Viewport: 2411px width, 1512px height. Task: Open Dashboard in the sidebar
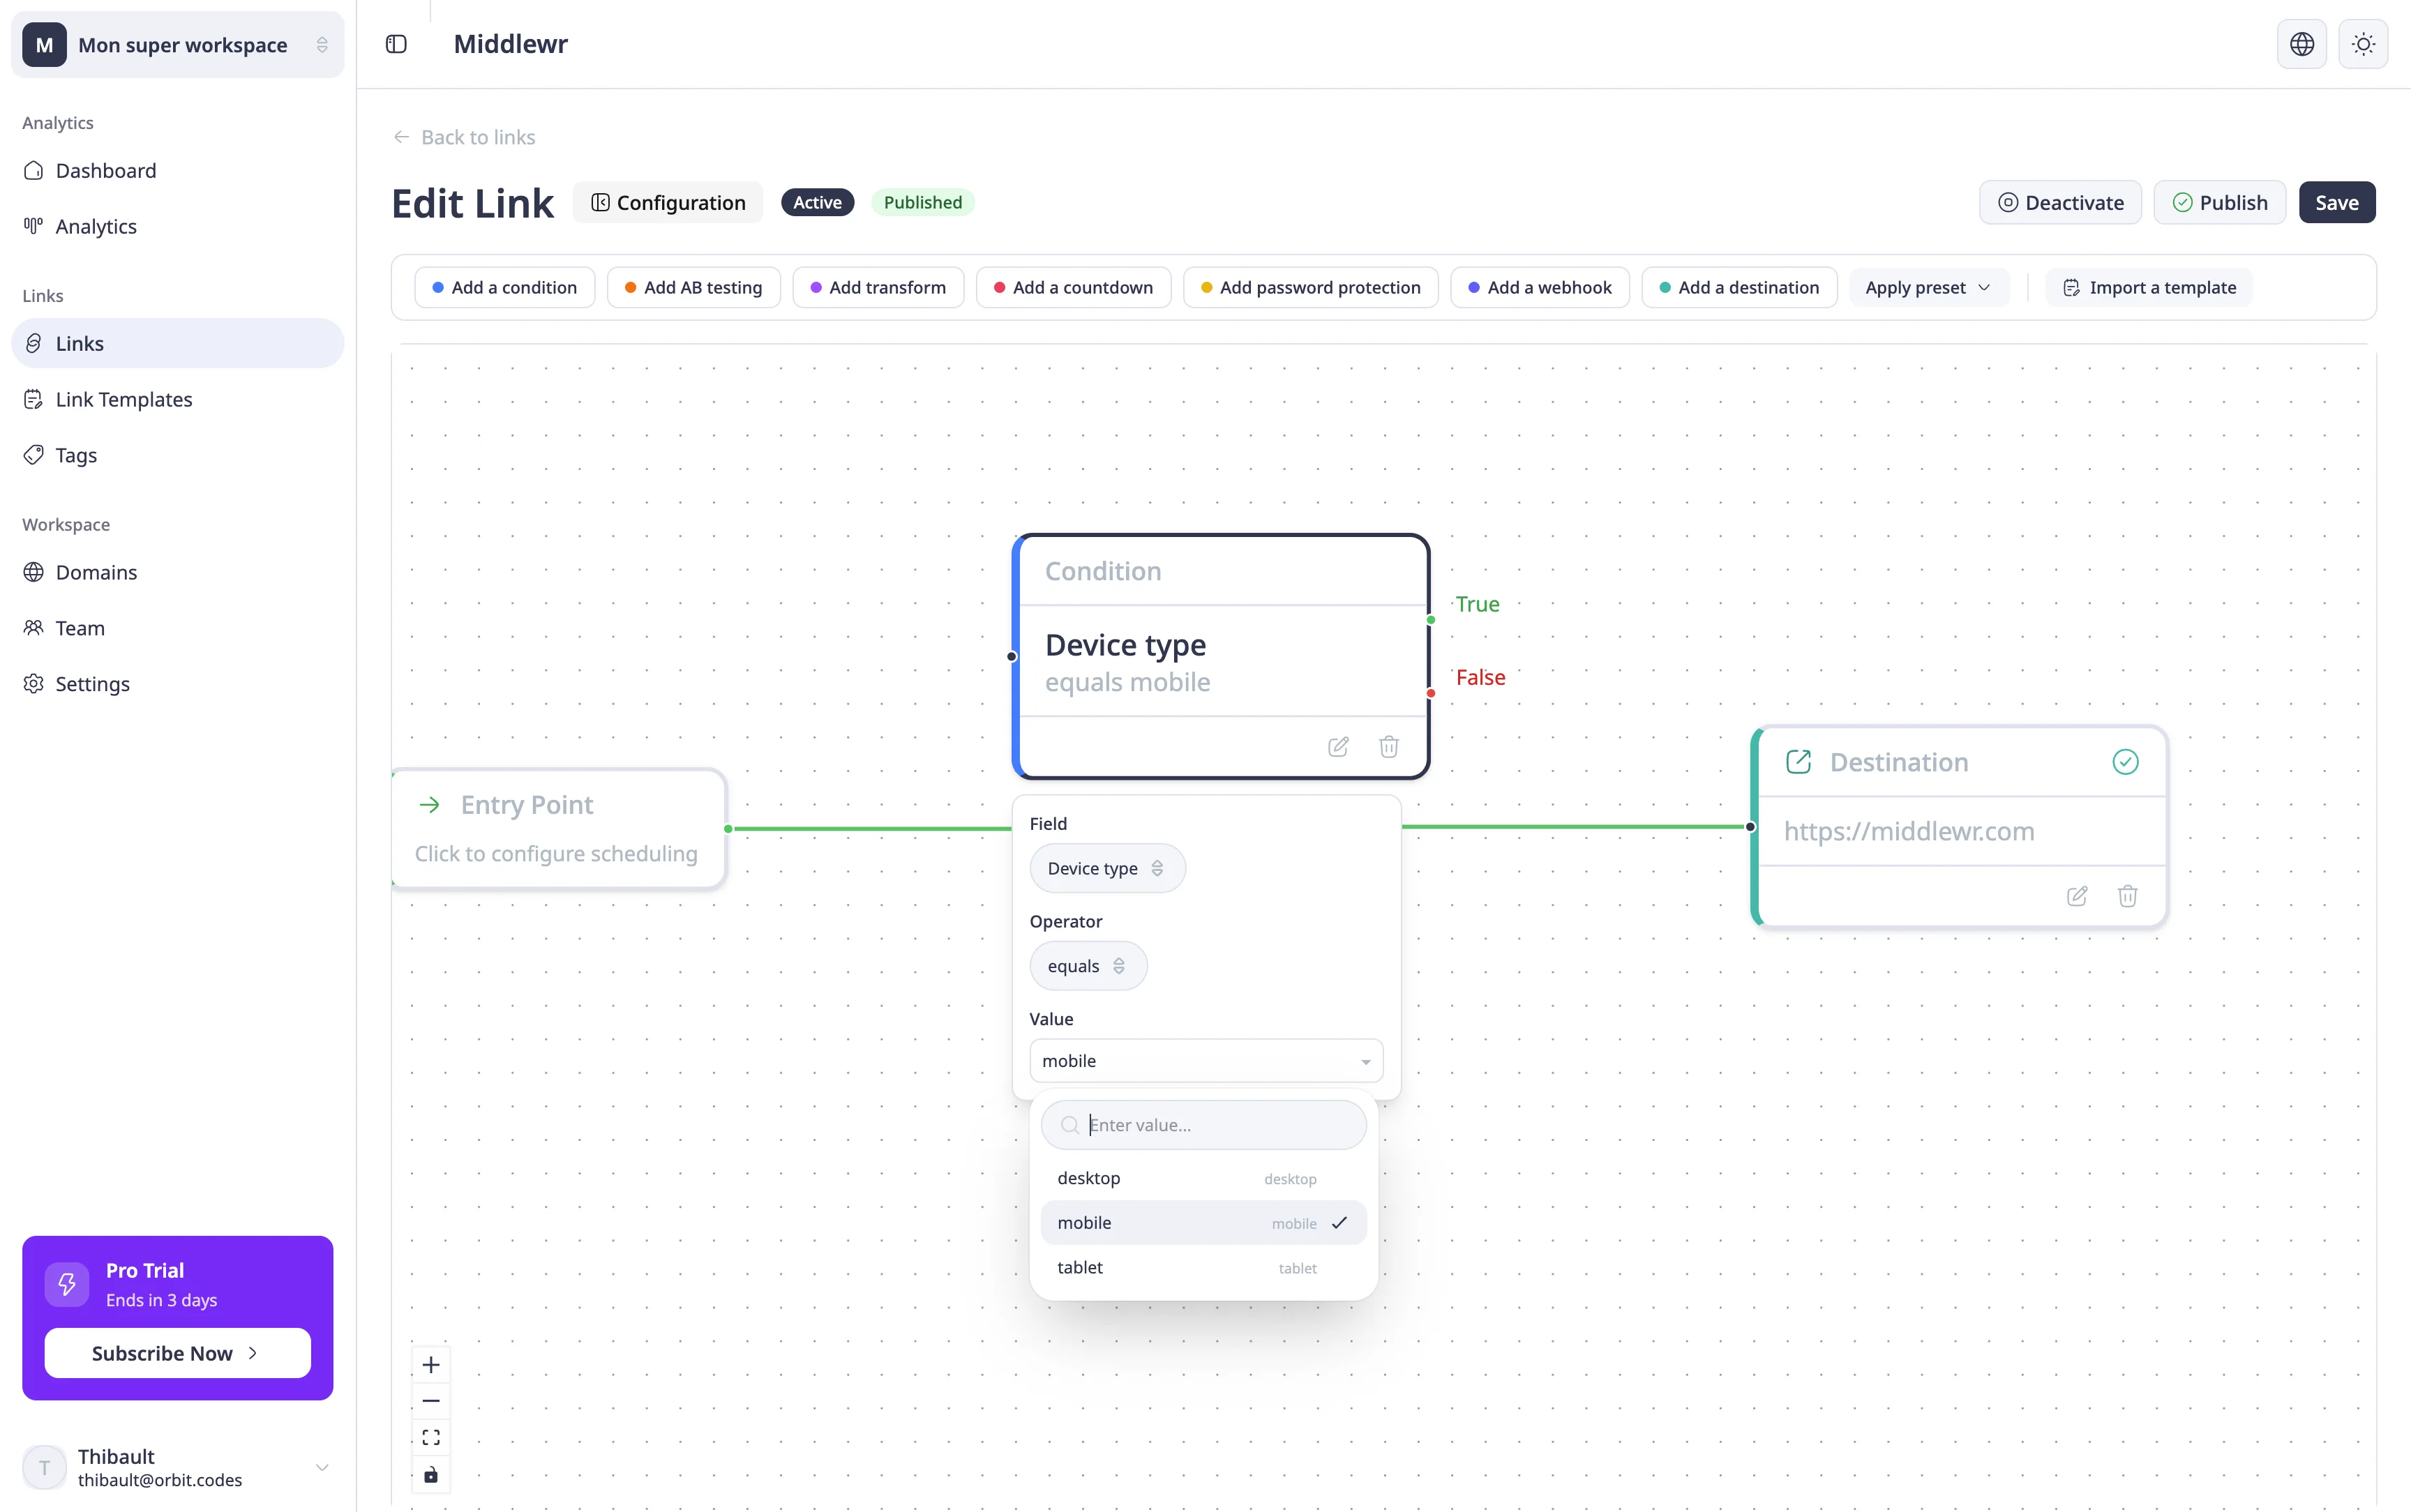click(178, 170)
